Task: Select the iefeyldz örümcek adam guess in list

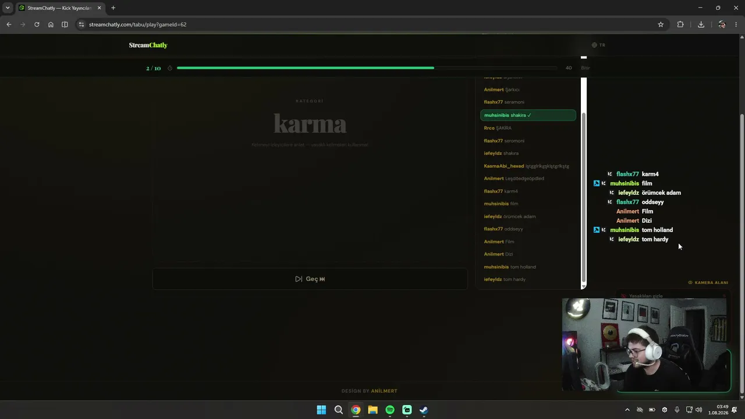Action: (x=528, y=216)
